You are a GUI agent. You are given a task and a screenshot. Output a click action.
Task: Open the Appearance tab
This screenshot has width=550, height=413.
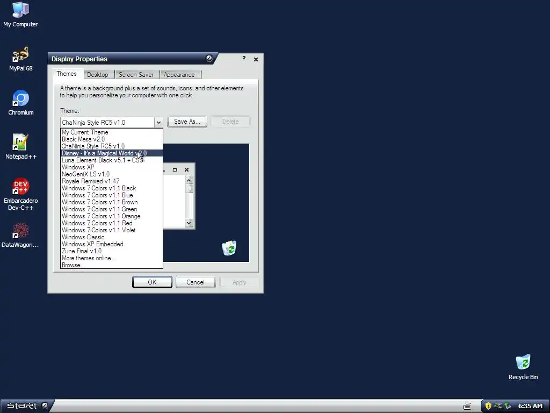coord(179,74)
